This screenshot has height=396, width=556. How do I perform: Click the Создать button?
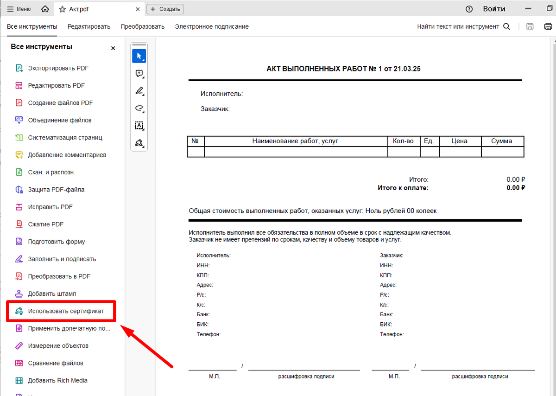tap(165, 9)
